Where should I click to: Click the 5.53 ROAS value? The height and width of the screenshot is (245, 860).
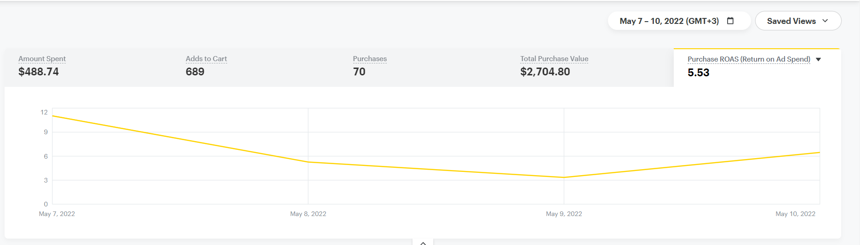pyautogui.click(x=698, y=73)
